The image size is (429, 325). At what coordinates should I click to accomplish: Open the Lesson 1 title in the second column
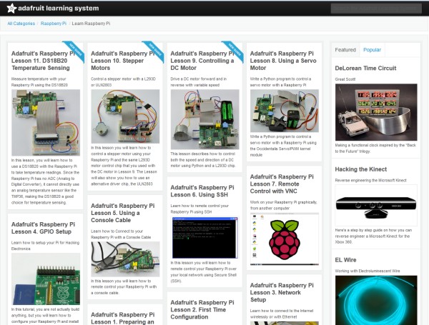click(x=123, y=319)
